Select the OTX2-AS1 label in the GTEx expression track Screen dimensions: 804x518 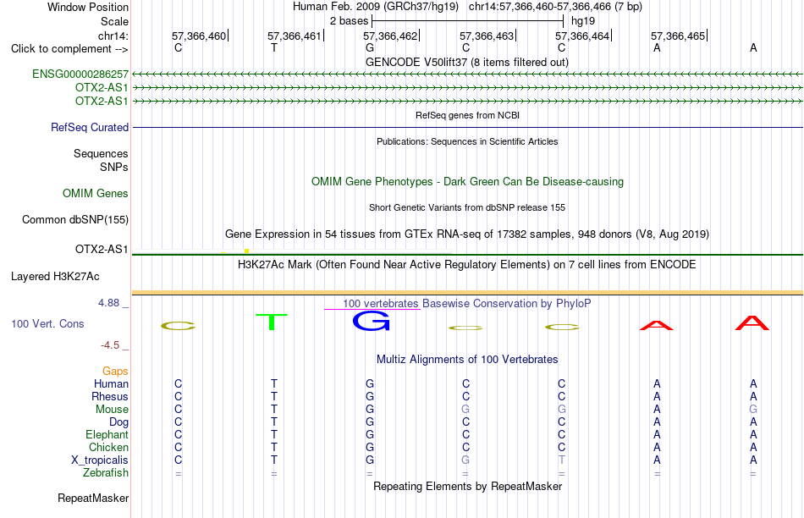(x=102, y=249)
